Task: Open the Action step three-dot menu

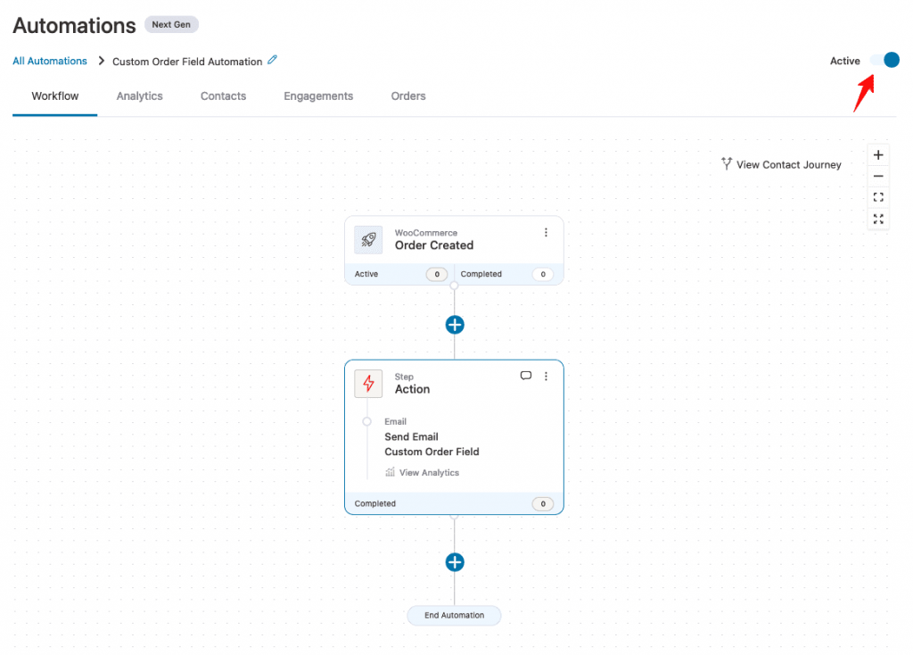Action: 546,377
